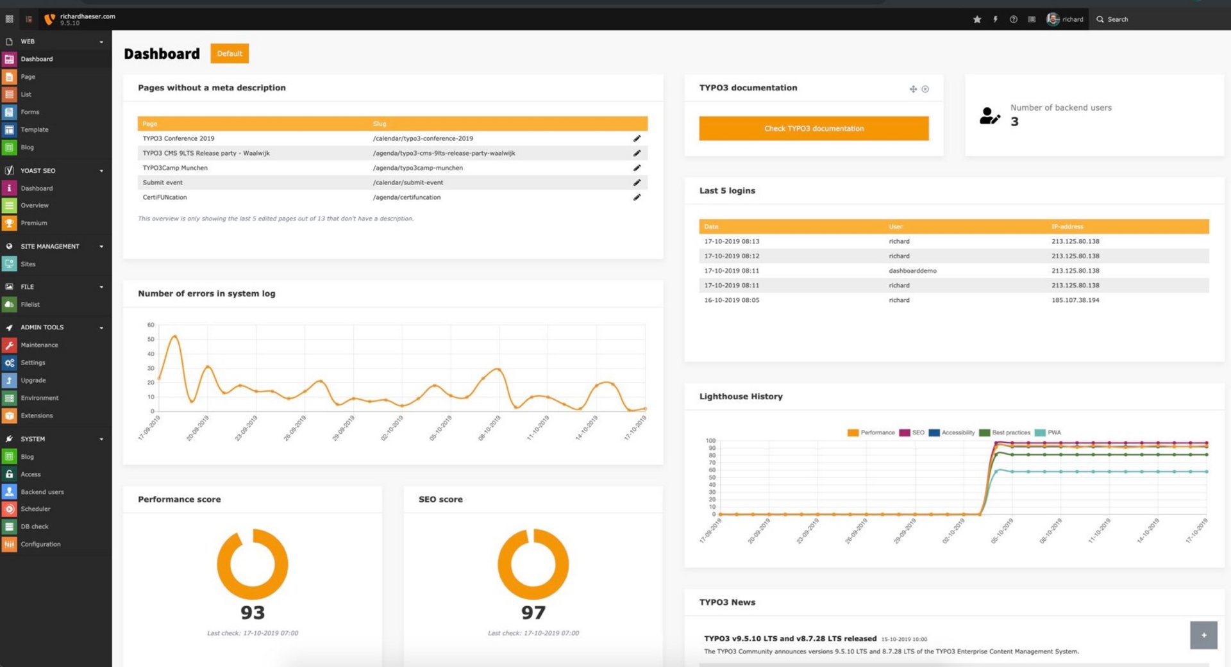
Task: Edit TYPO3 CMS 9LTS Release party page
Action: click(x=637, y=153)
